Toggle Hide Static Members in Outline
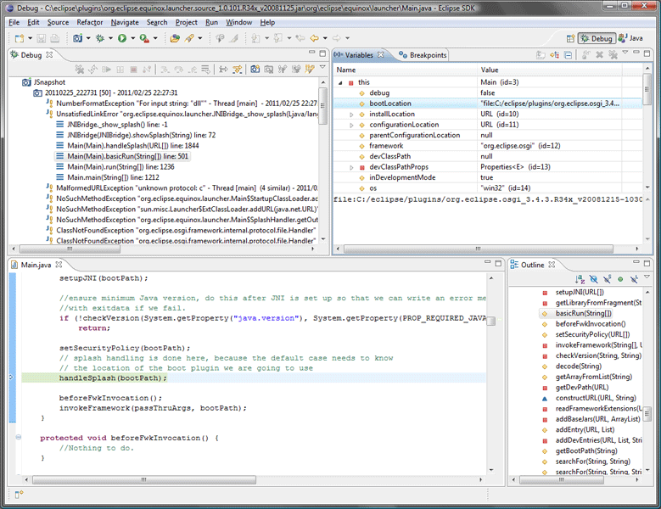 [x=607, y=279]
